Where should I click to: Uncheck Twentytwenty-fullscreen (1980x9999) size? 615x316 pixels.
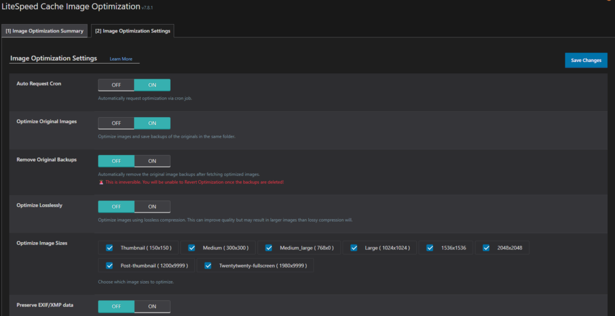tap(208, 266)
